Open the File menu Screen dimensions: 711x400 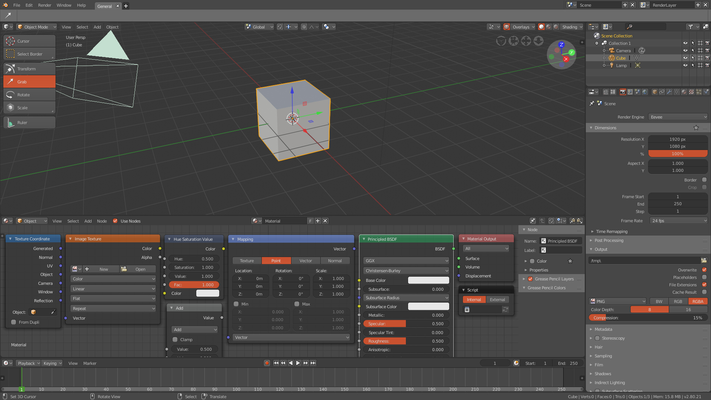(x=16, y=5)
